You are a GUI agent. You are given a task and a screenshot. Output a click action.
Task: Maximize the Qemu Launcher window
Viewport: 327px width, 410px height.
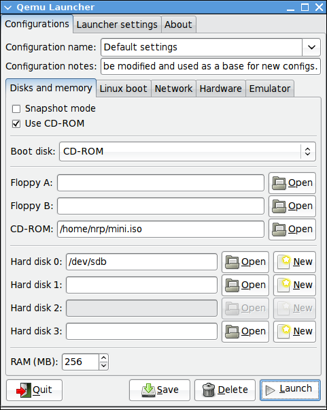(305, 7)
